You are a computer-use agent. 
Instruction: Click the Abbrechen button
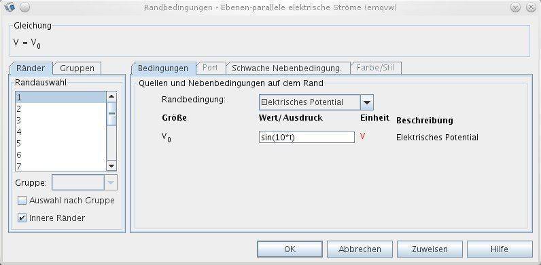pos(360,249)
